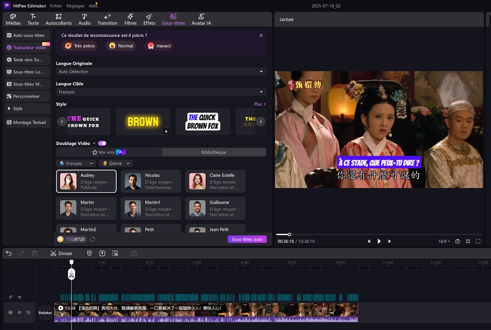The width and height of the screenshot is (491, 330).
Task: Open the Médias panel
Action: [x=13, y=20]
